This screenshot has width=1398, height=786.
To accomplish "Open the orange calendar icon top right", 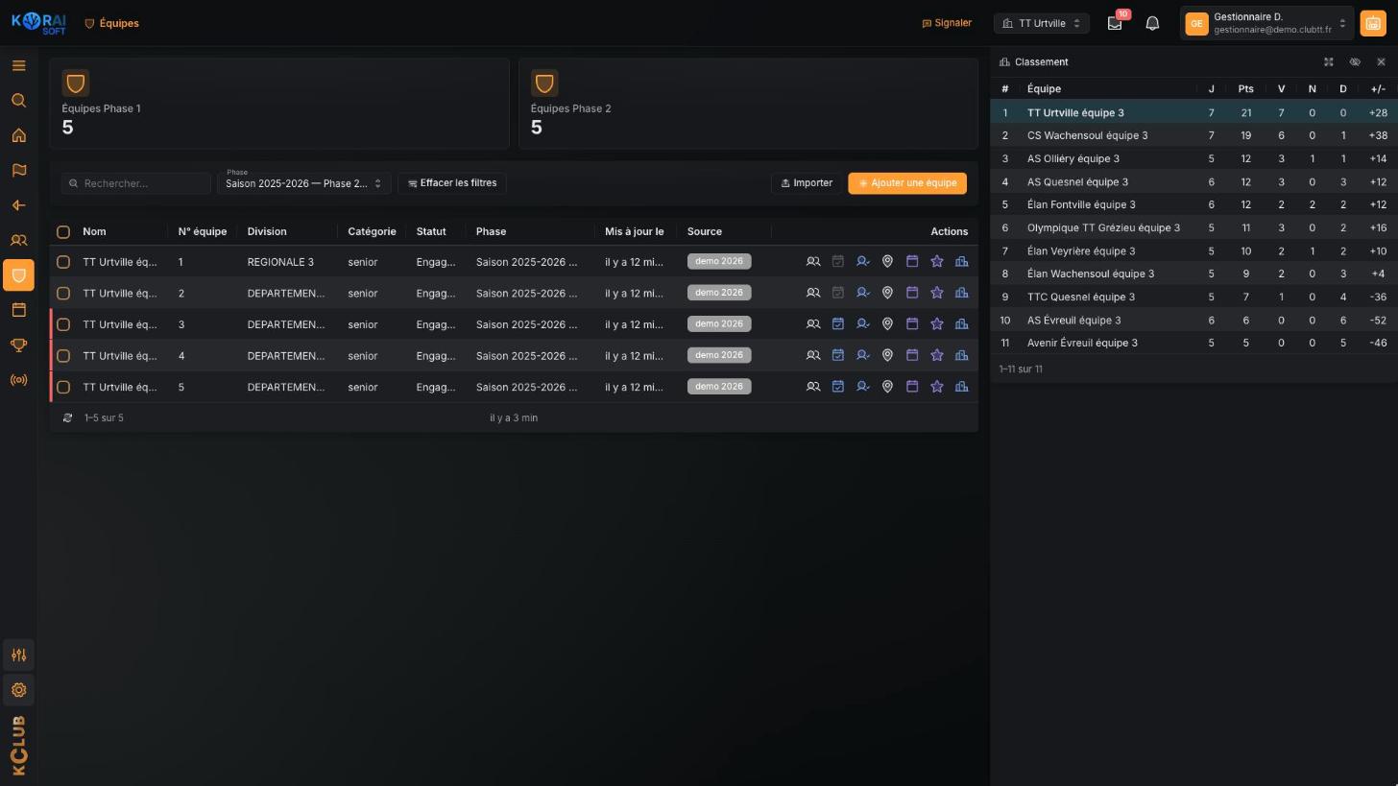I will pos(1373,23).
